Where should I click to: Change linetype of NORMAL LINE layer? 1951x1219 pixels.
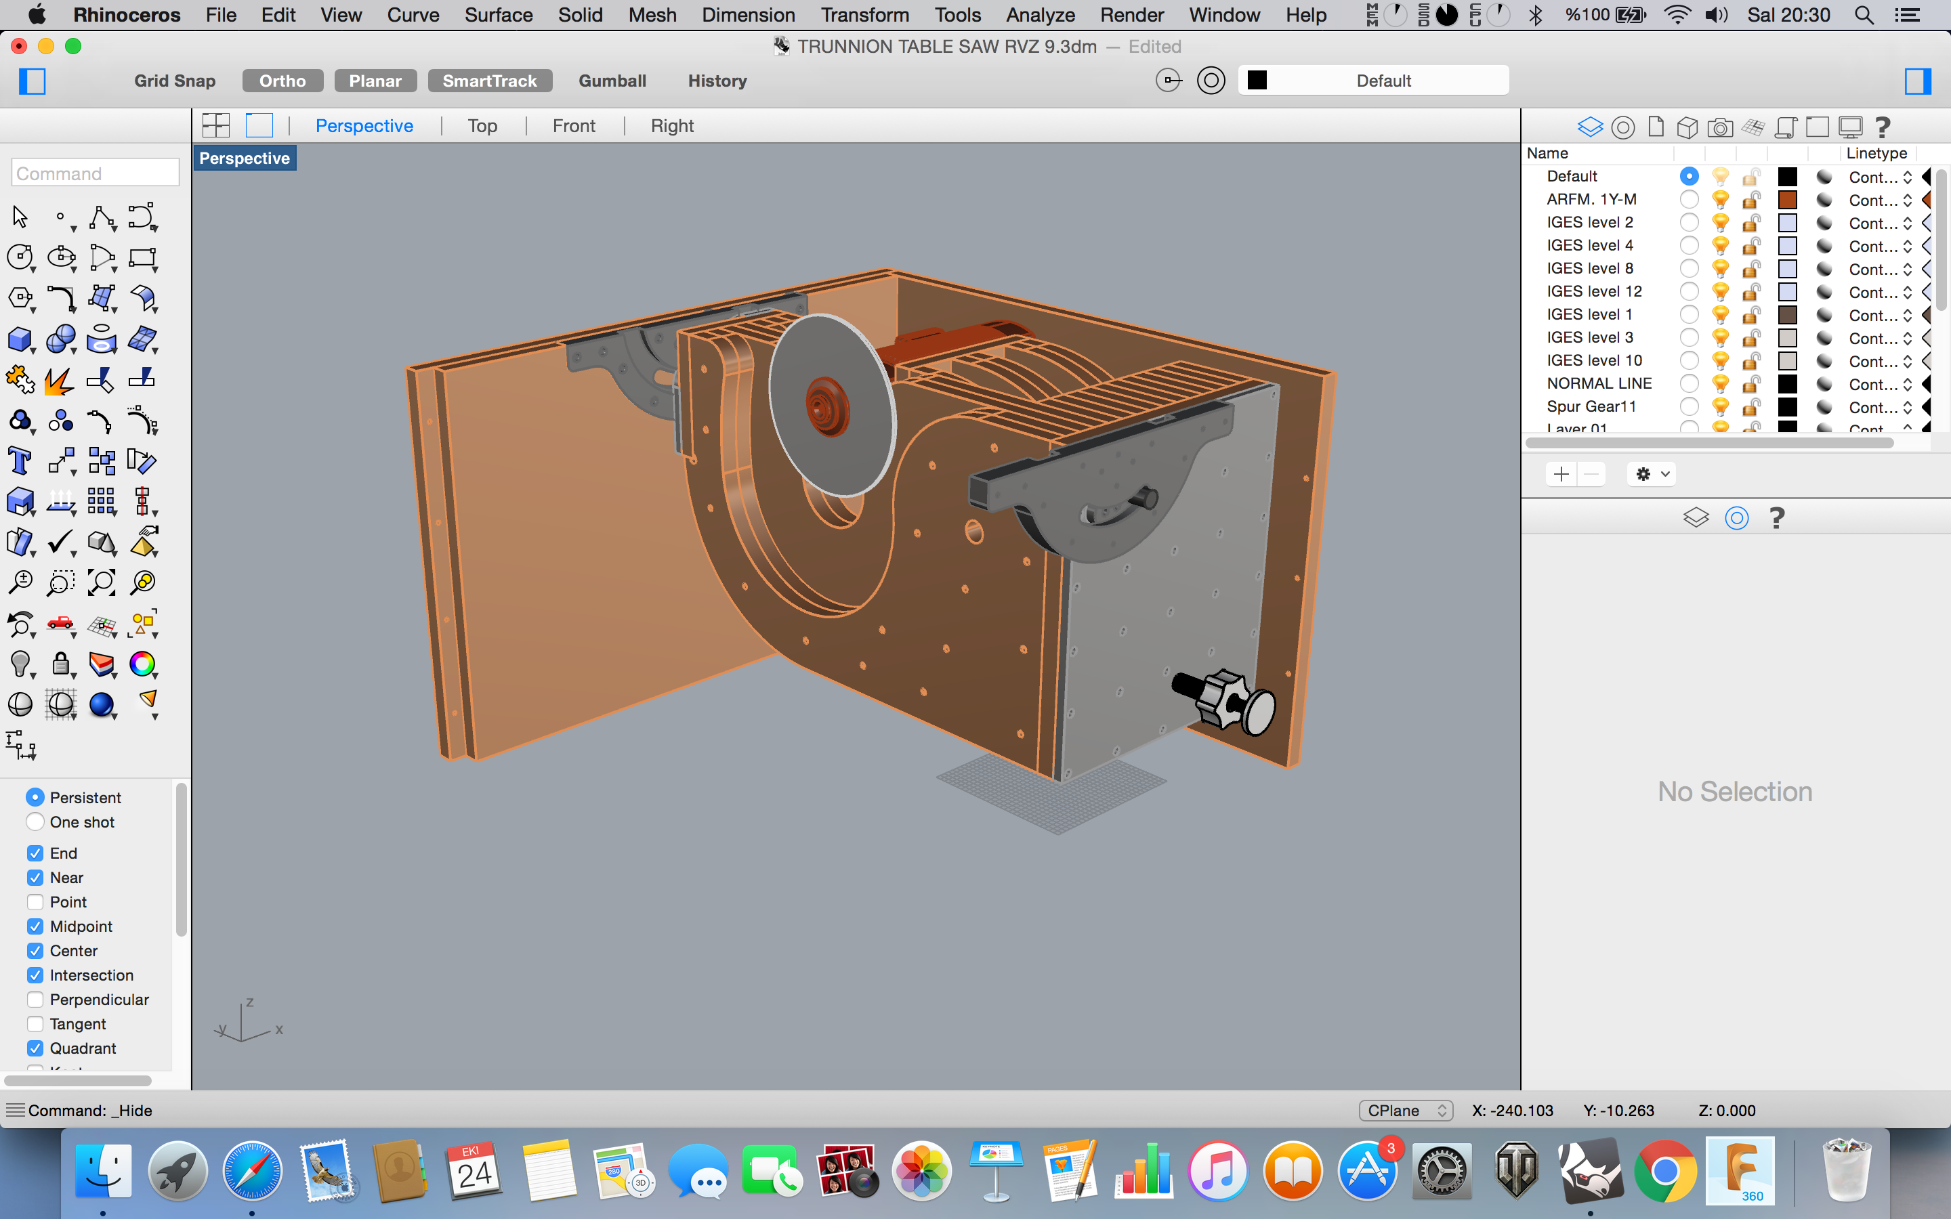point(1879,384)
